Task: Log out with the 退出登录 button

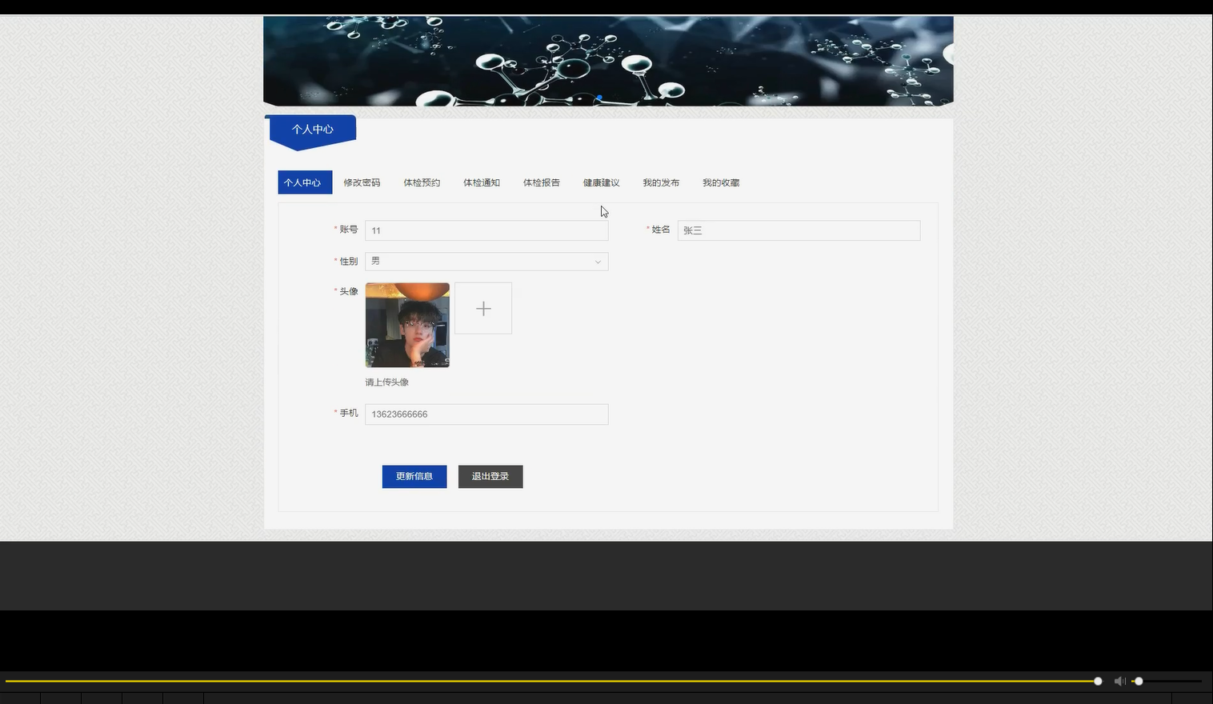Action: click(490, 477)
